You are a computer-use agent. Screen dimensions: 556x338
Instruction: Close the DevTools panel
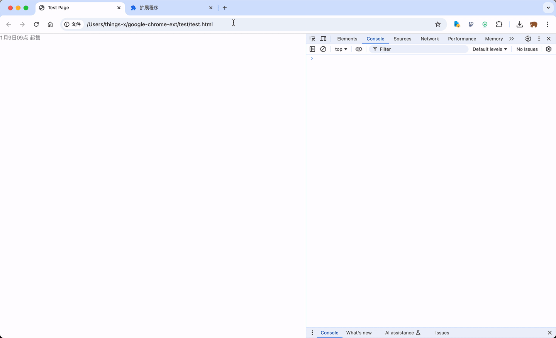click(x=549, y=39)
